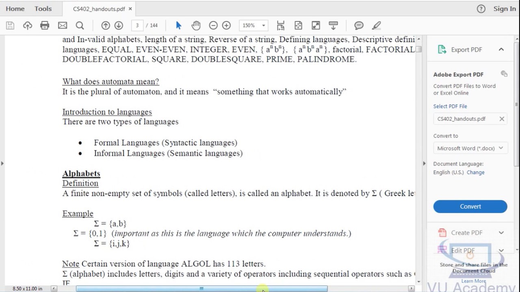Open the Find text search
This screenshot has height=292, width=520.
coord(80,26)
